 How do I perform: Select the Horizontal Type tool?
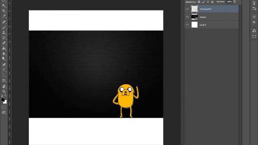[4, 70]
